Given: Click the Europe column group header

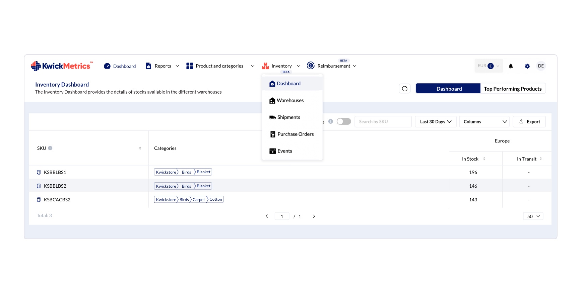Looking at the screenshot, I should (502, 141).
